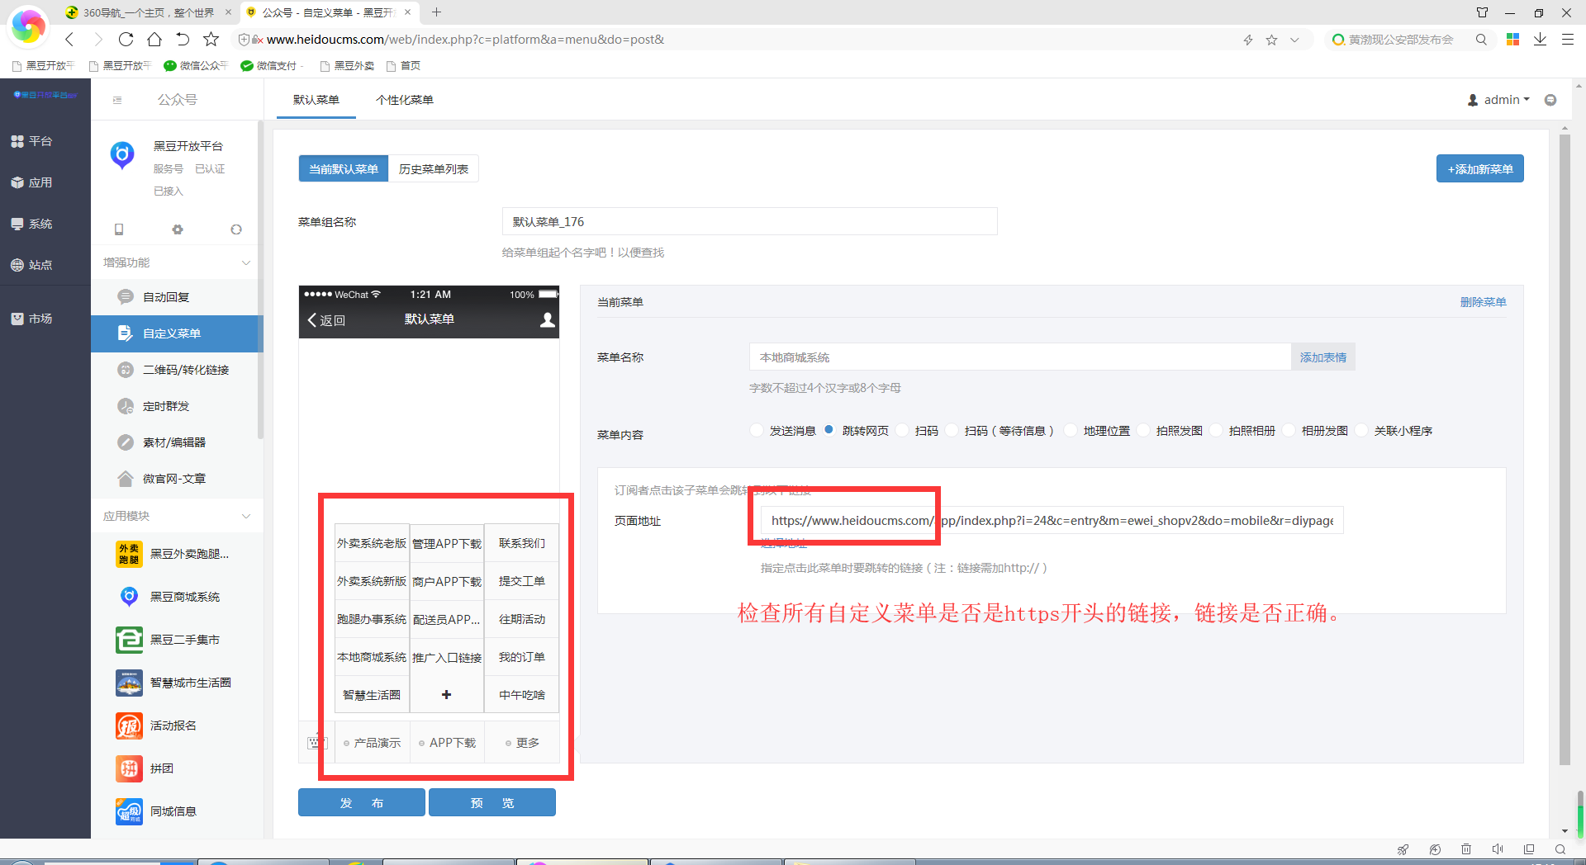
Task: Click the gear settings icon under account info
Action: (x=178, y=229)
